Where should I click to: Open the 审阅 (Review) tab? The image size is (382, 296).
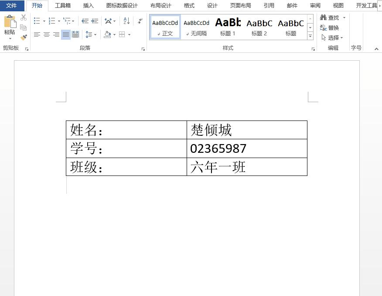coord(315,6)
